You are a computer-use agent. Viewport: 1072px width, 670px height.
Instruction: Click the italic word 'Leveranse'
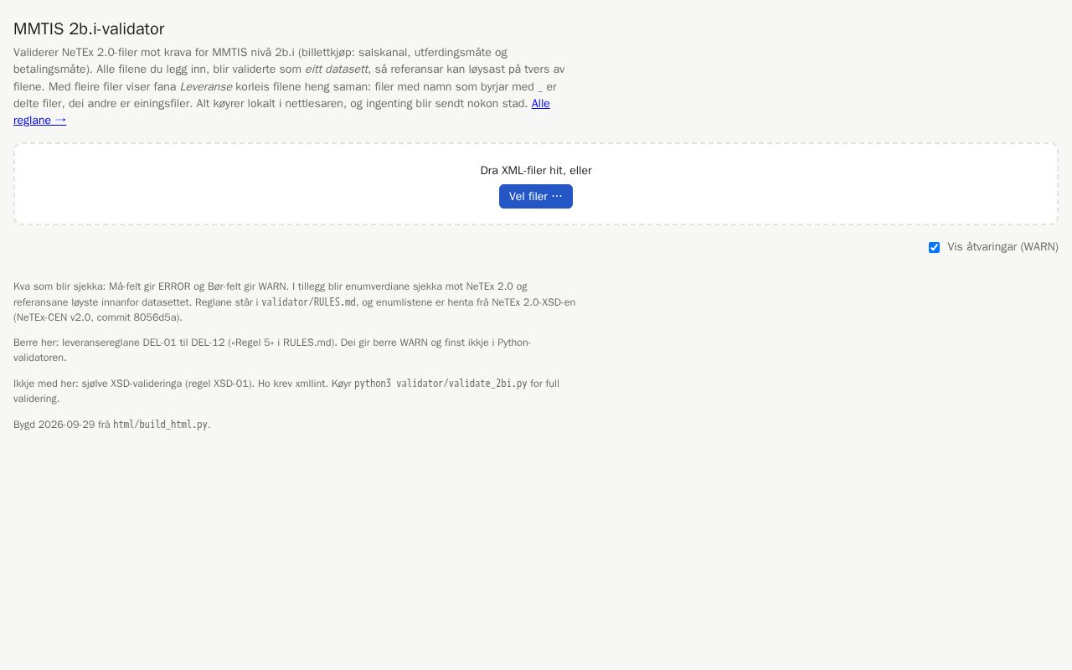coord(206,86)
